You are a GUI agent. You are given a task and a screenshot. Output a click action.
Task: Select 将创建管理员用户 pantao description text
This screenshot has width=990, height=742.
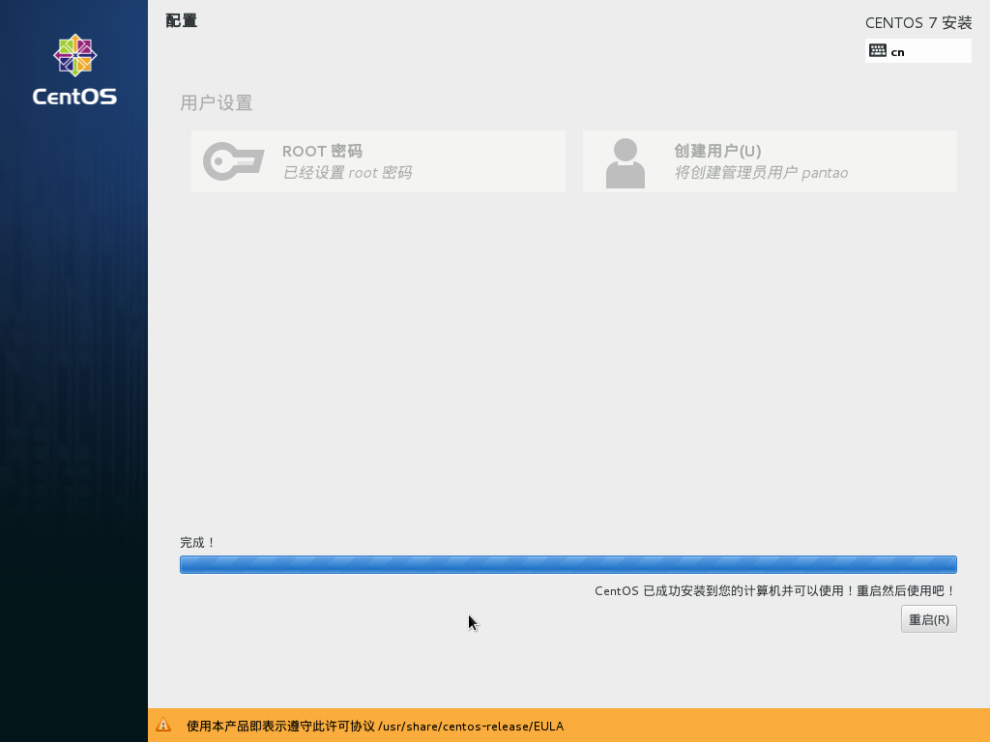pyautogui.click(x=758, y=173)
